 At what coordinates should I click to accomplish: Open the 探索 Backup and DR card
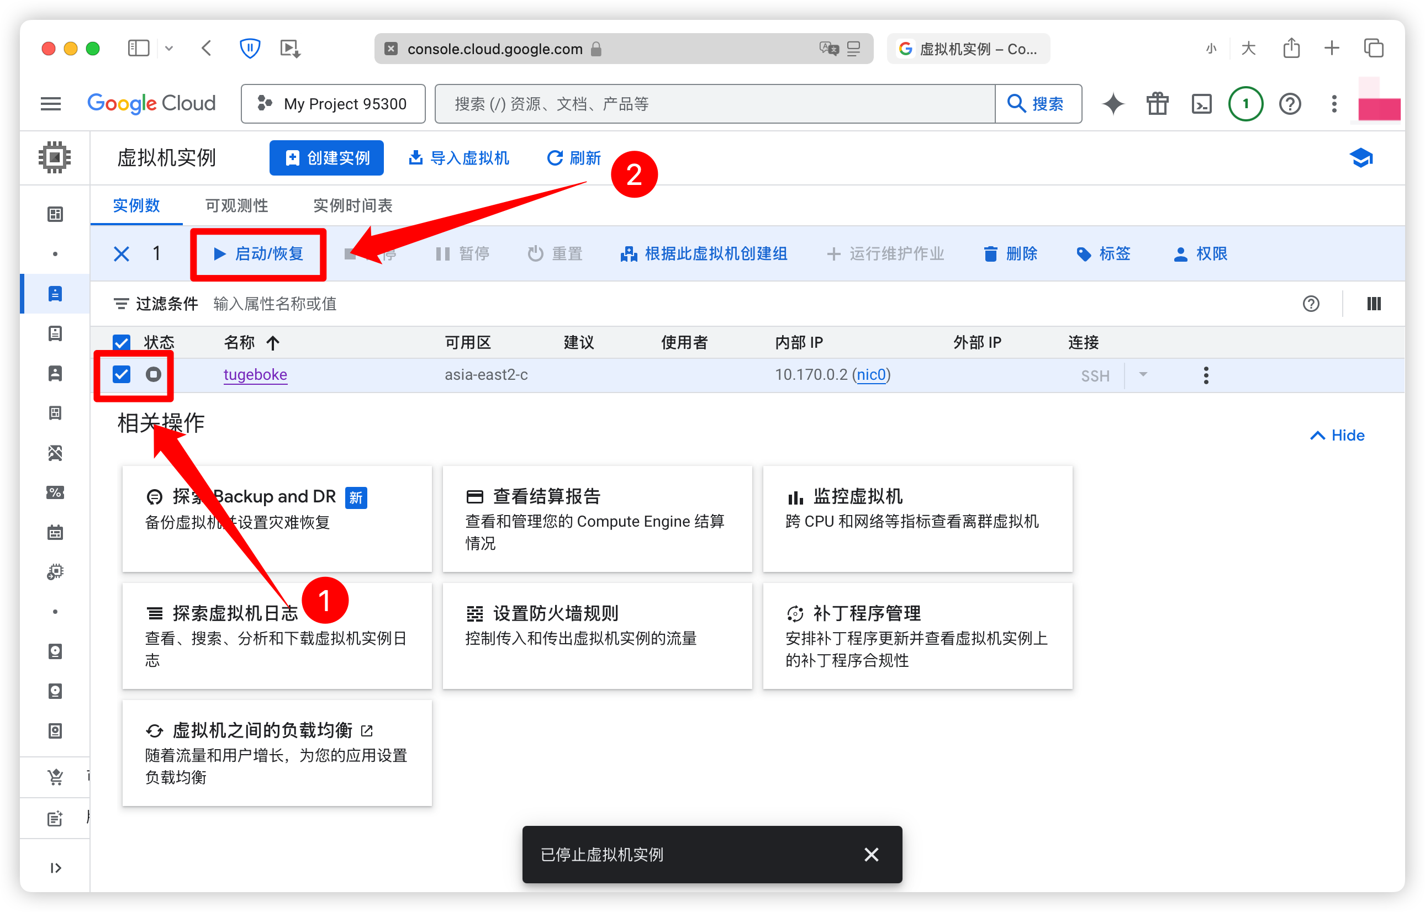point(277,519)
